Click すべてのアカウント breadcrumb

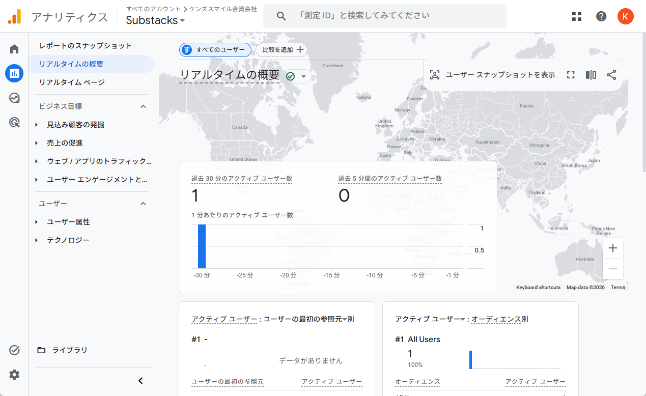point(153,9)
